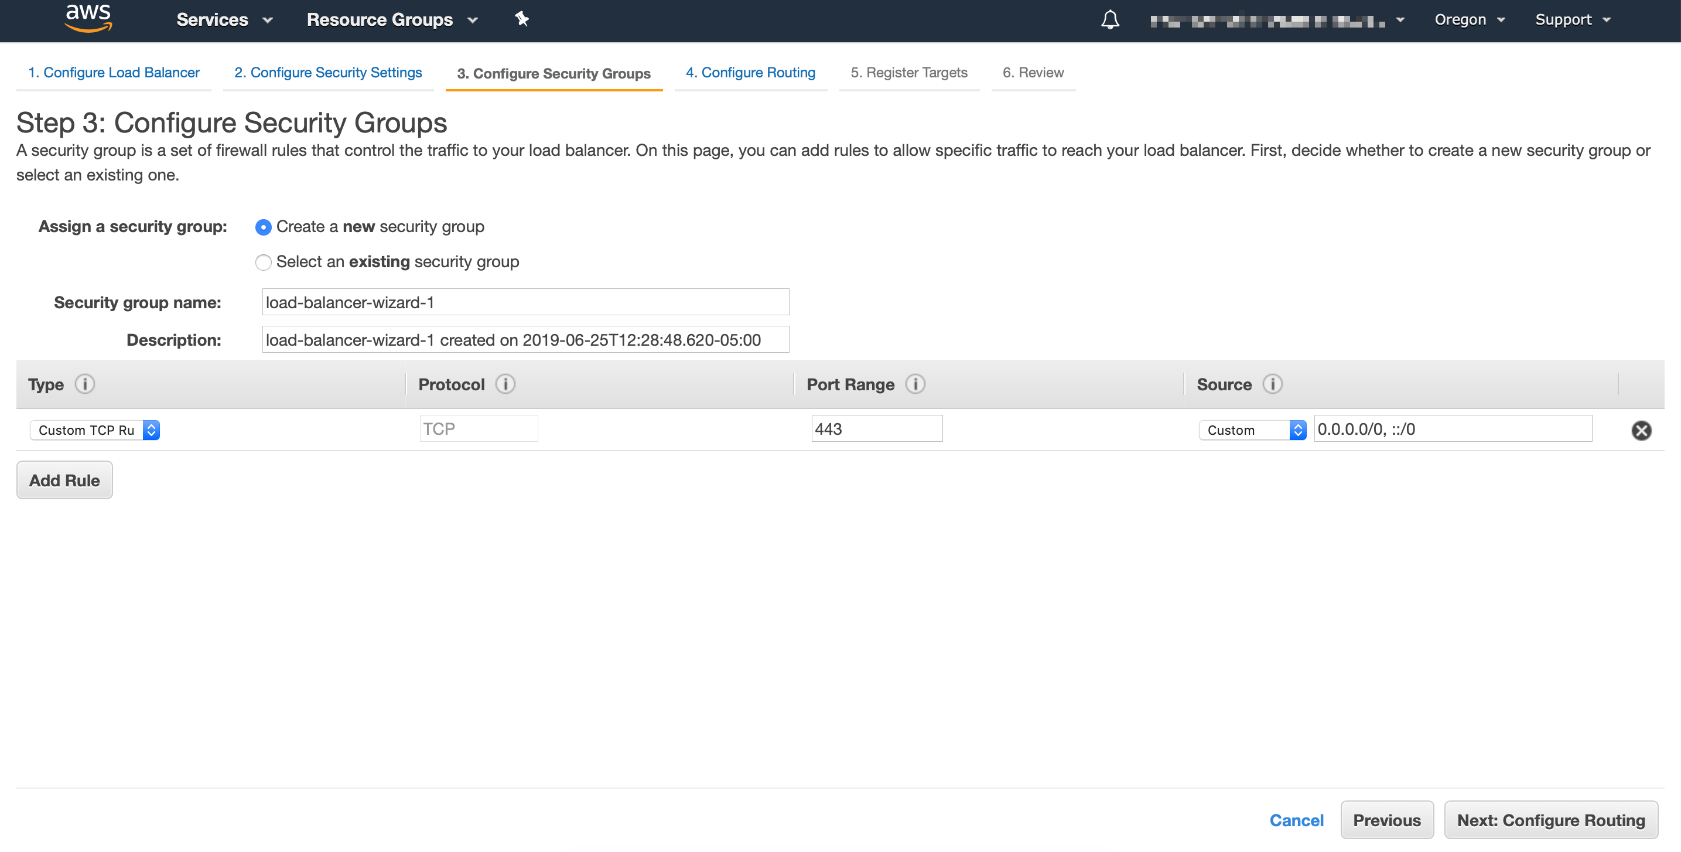This screenshot has width=1681, height=852.
Task: Click the AWS logo home icon
Action: pyautogui.click(x=88, y=18)
